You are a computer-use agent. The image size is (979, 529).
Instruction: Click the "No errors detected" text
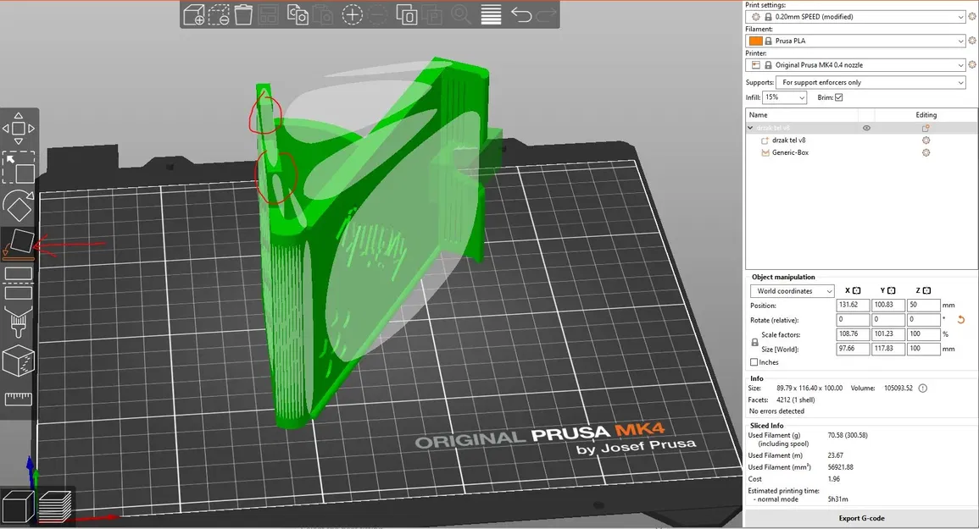[x=776, y=411]
